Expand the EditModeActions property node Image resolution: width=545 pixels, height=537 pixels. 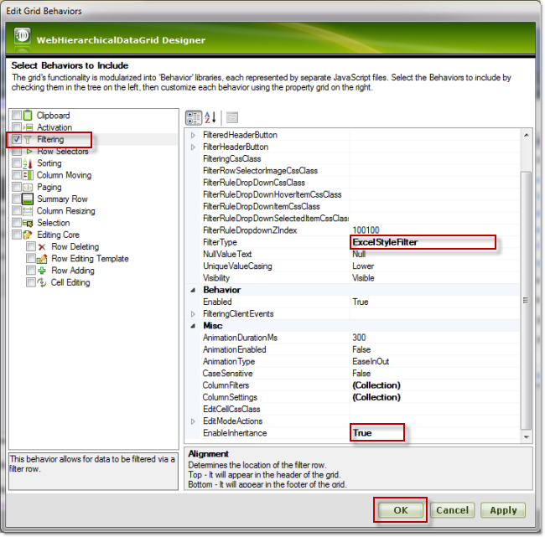pos(193,421)
